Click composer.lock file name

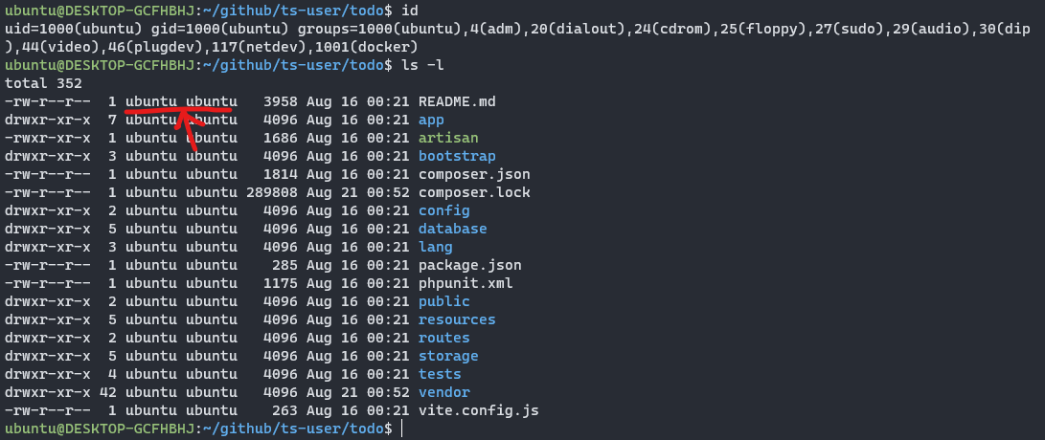474,192
